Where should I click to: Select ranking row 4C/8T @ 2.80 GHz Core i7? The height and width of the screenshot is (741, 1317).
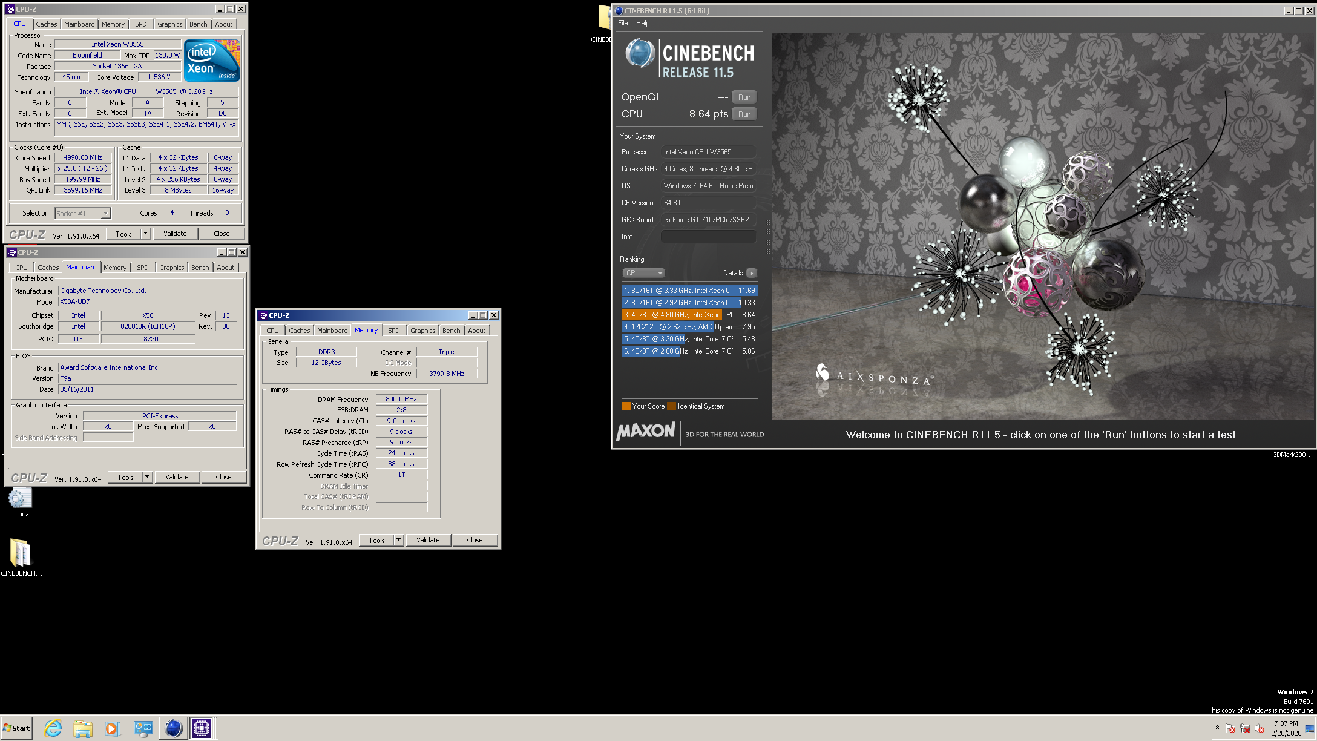tap(689, 351)
